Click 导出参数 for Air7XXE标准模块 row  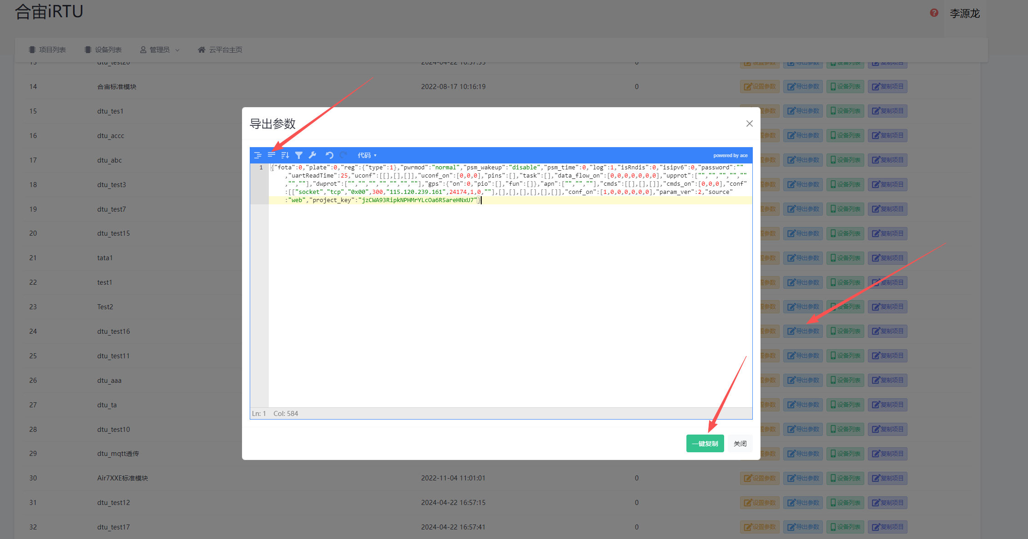(803, 479)
